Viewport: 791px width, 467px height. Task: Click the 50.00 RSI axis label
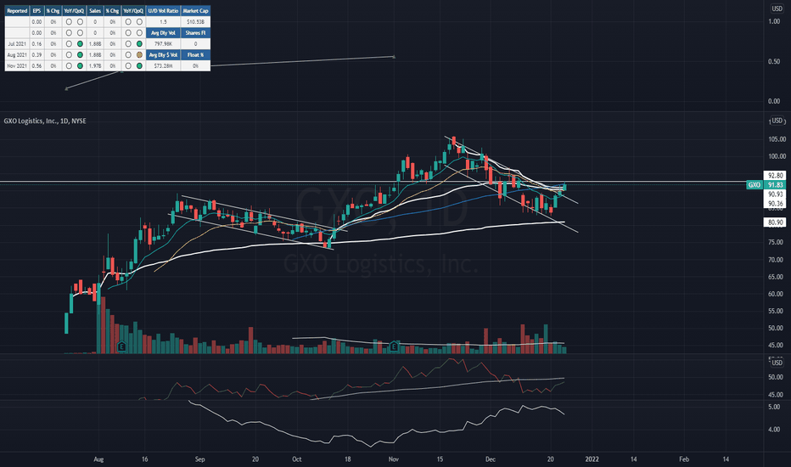tap(776, 377)
